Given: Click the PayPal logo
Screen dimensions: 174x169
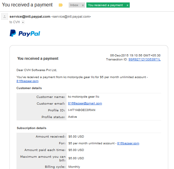Looking at the screenshot, I should (x=25, y=33).
